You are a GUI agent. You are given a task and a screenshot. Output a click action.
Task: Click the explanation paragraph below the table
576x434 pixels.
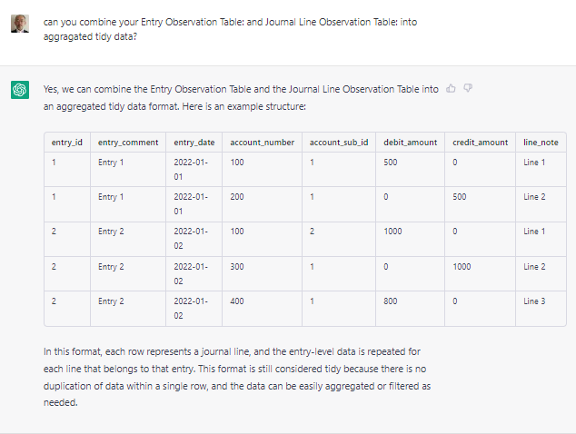click(x=237, y=377)
